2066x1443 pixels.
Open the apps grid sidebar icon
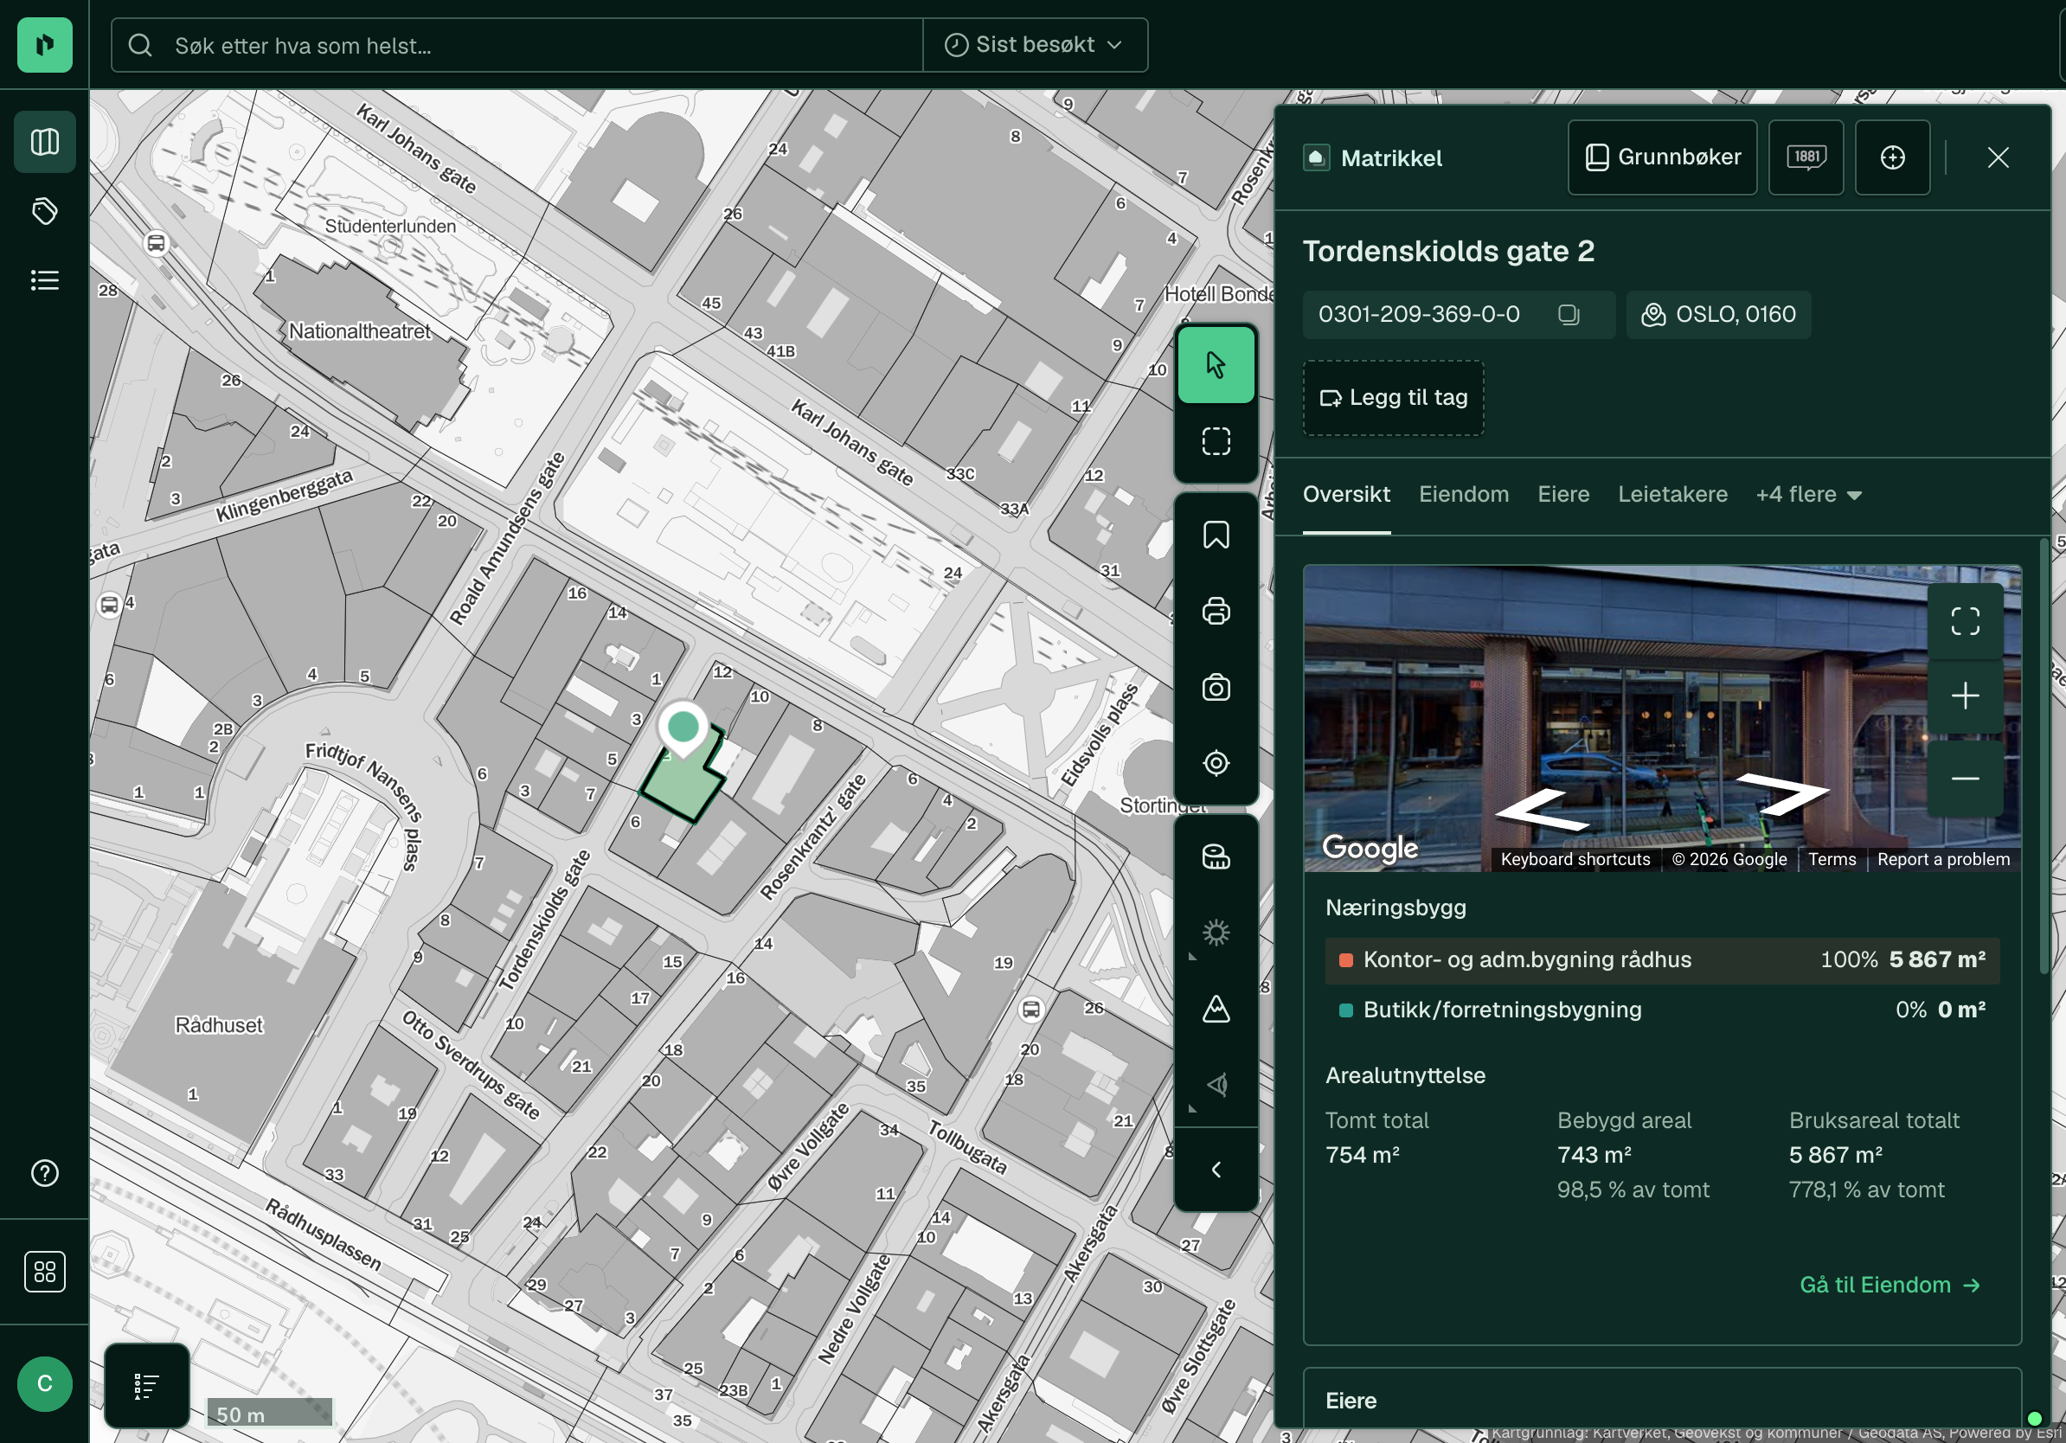tap(44, 1271)
